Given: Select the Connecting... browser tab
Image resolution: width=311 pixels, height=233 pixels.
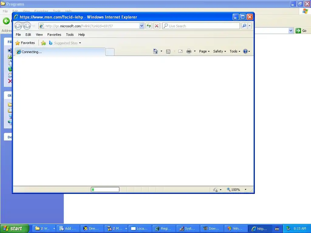Looking at the screenshot, I should click(x=60, y=52).
